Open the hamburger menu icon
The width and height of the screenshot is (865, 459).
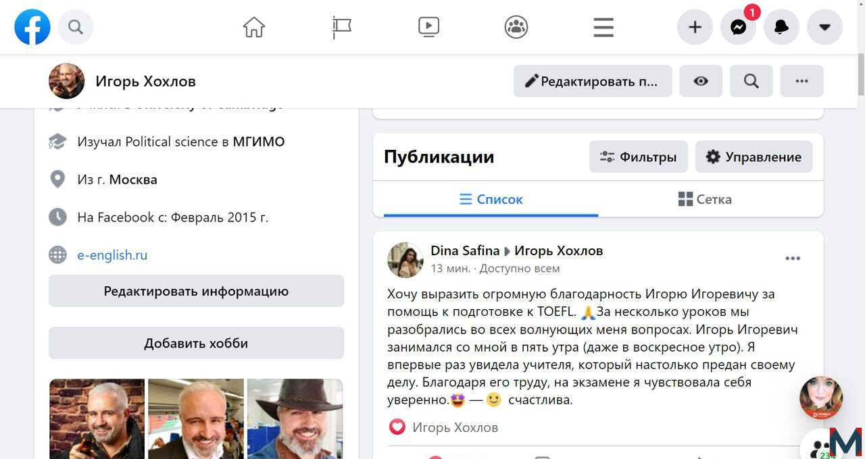click(603, 27)
